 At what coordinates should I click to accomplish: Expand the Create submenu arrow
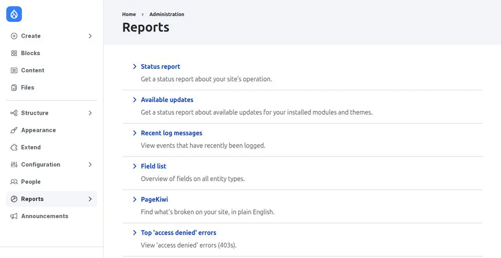pos(90,36)
